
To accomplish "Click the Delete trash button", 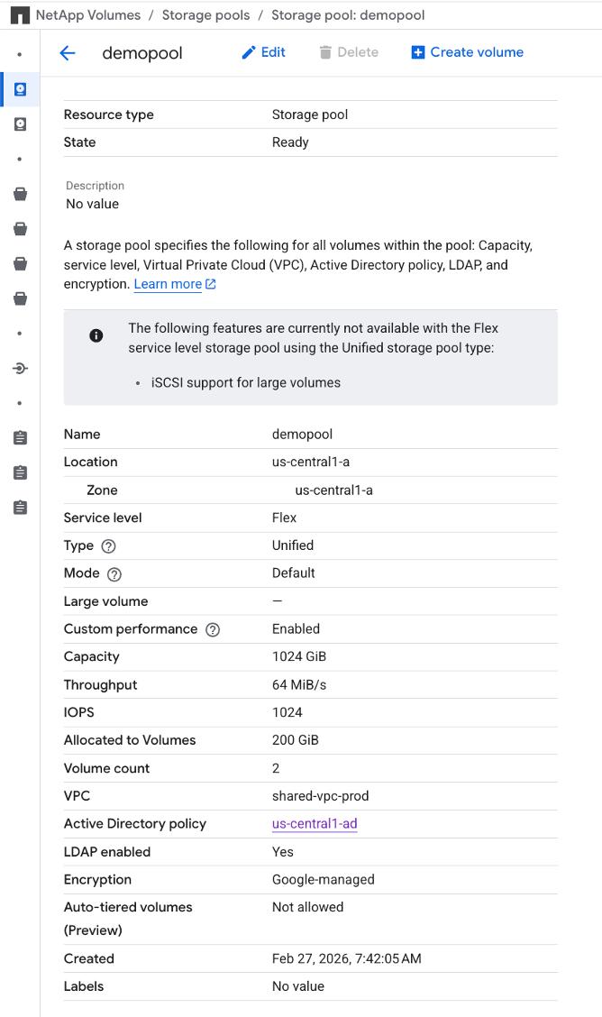I will point(349,52).
